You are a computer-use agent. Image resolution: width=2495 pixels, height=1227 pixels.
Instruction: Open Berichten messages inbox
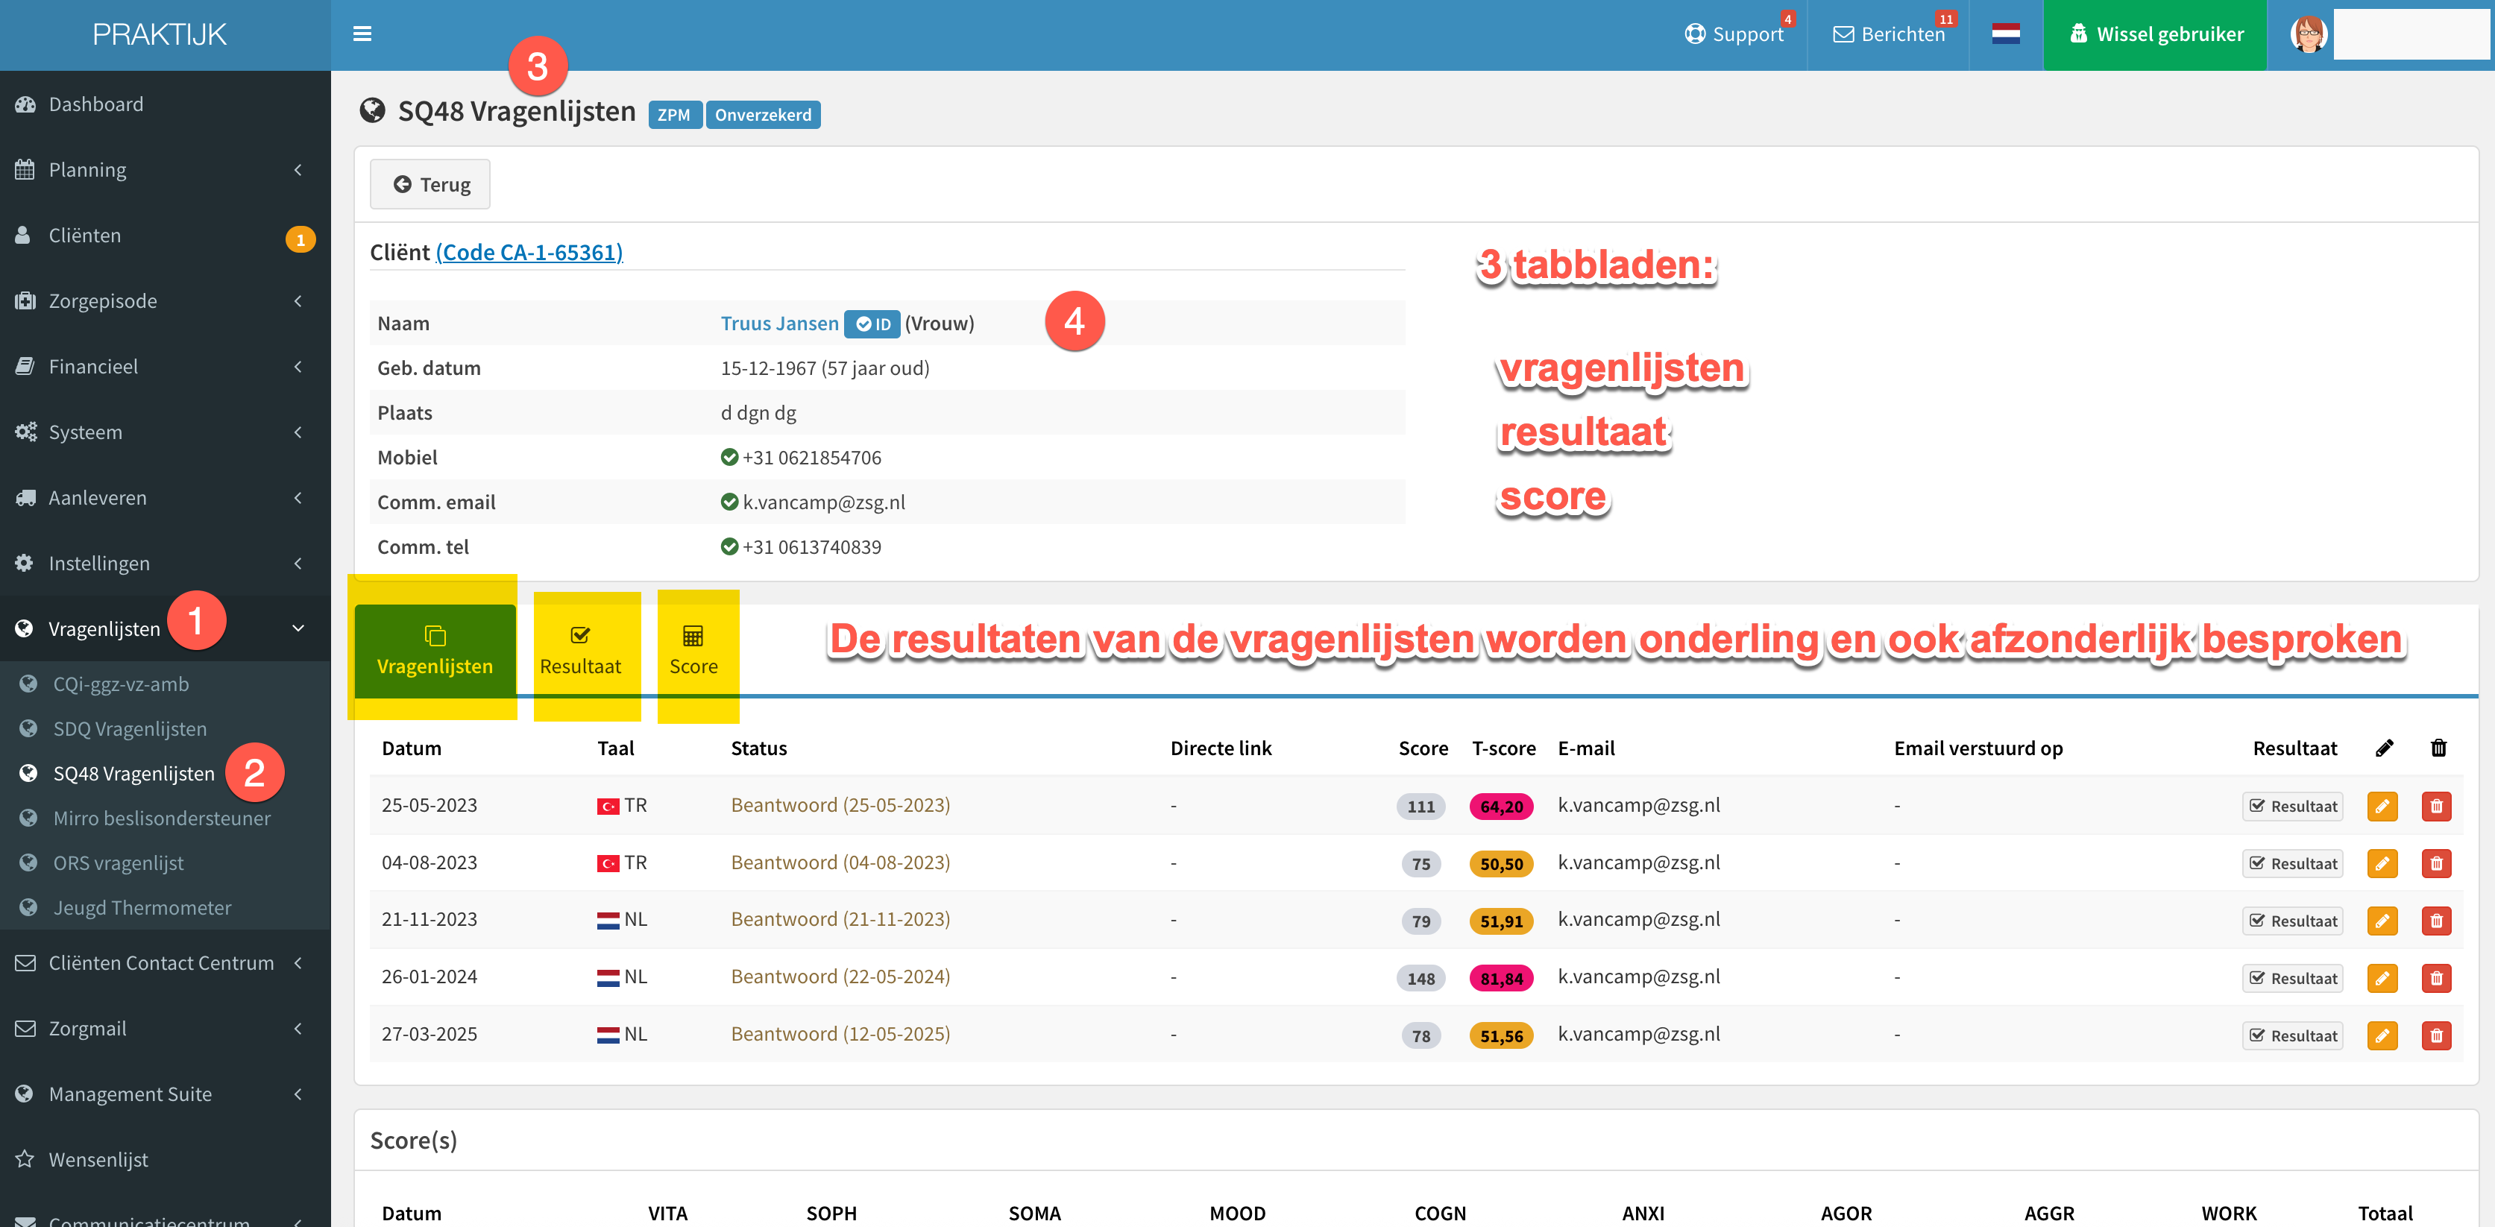[1889, 34]
